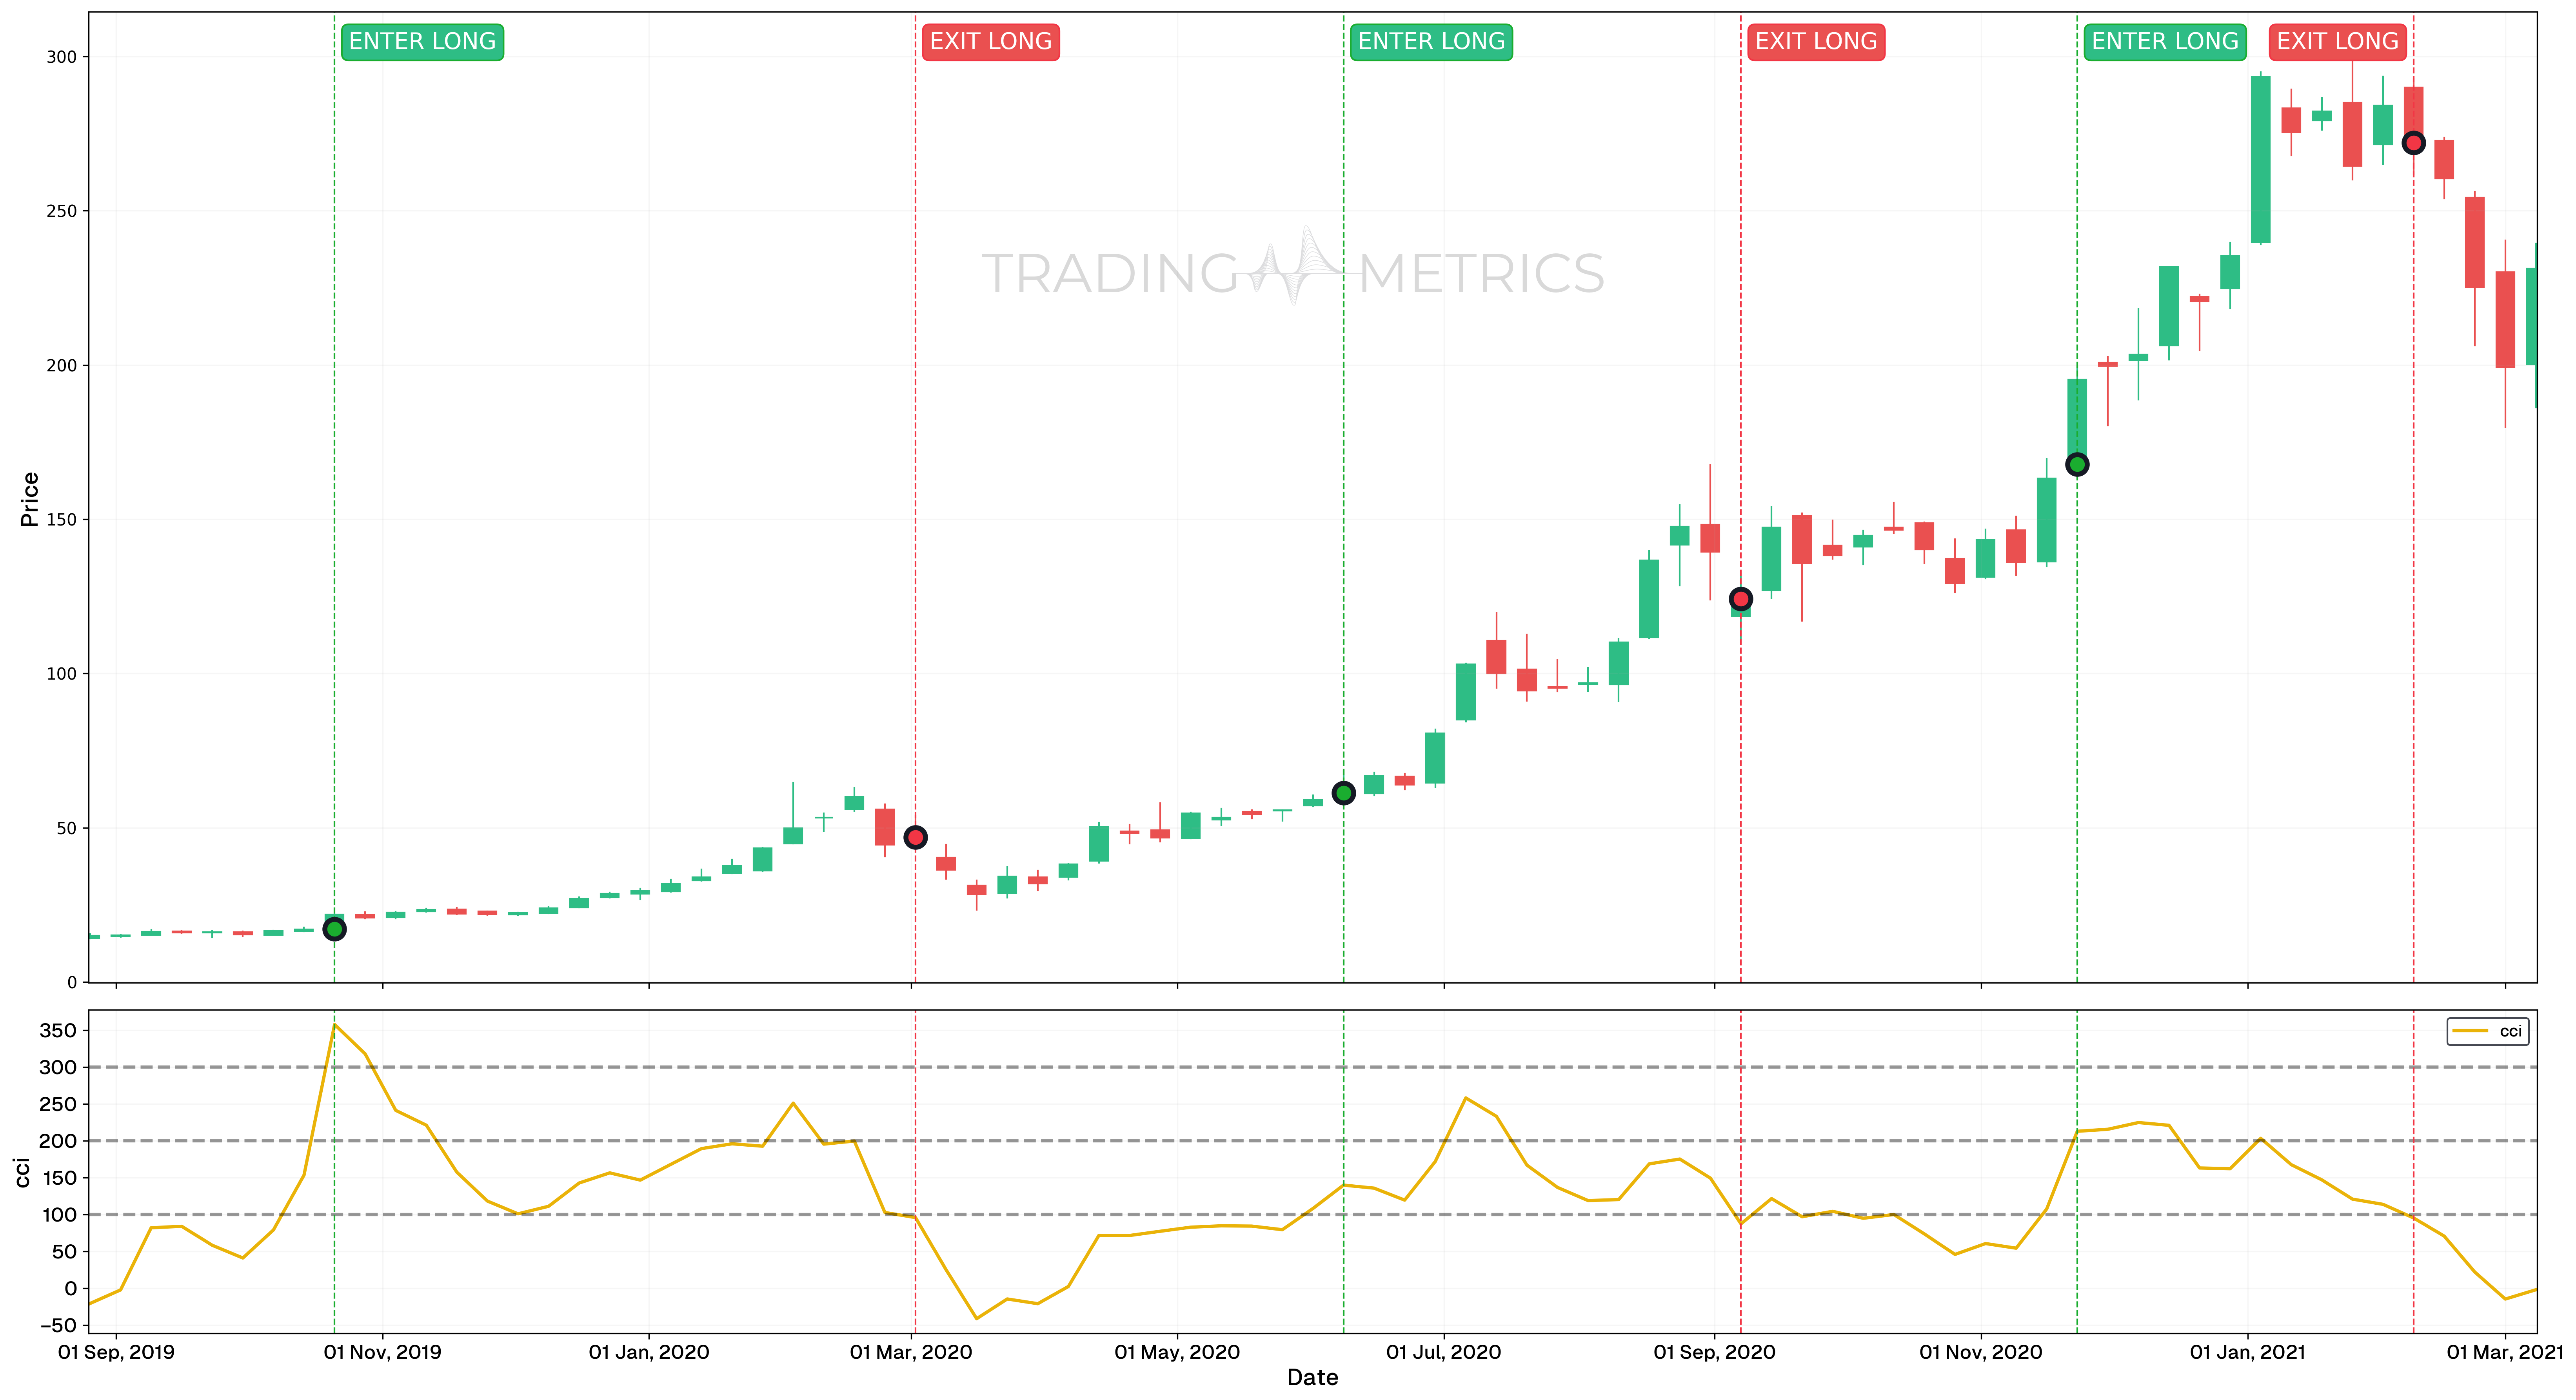Viewport: 2576px width, 1400px height.
Task: Select the second ENTER LONG badge near July 2020
Action: coord(1432,42)
